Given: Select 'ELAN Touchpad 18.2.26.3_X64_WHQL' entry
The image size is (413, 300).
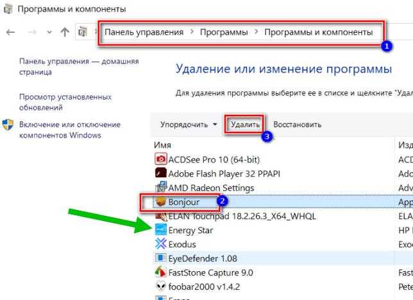Looking at the screenshot, I should [242, 216].
